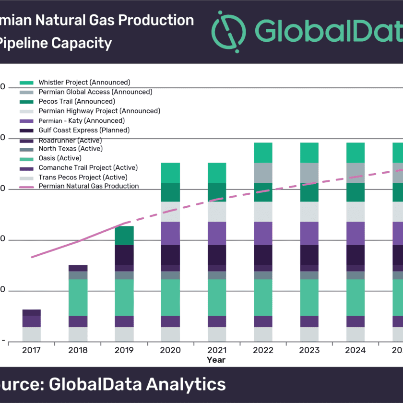Select 'Gulf Coast Express (Planned)' legend label
The width and height of the screenshot is (403, 403).
coord(84,130)
